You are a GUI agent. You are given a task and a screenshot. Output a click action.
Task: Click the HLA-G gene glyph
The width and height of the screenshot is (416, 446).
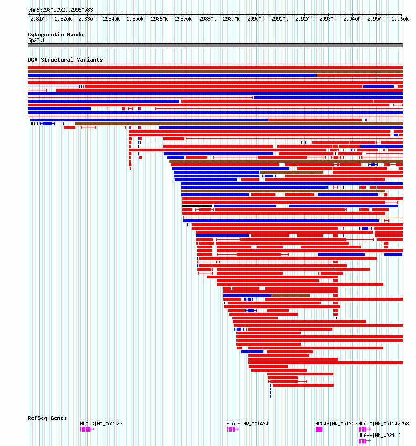coord(87,429)
